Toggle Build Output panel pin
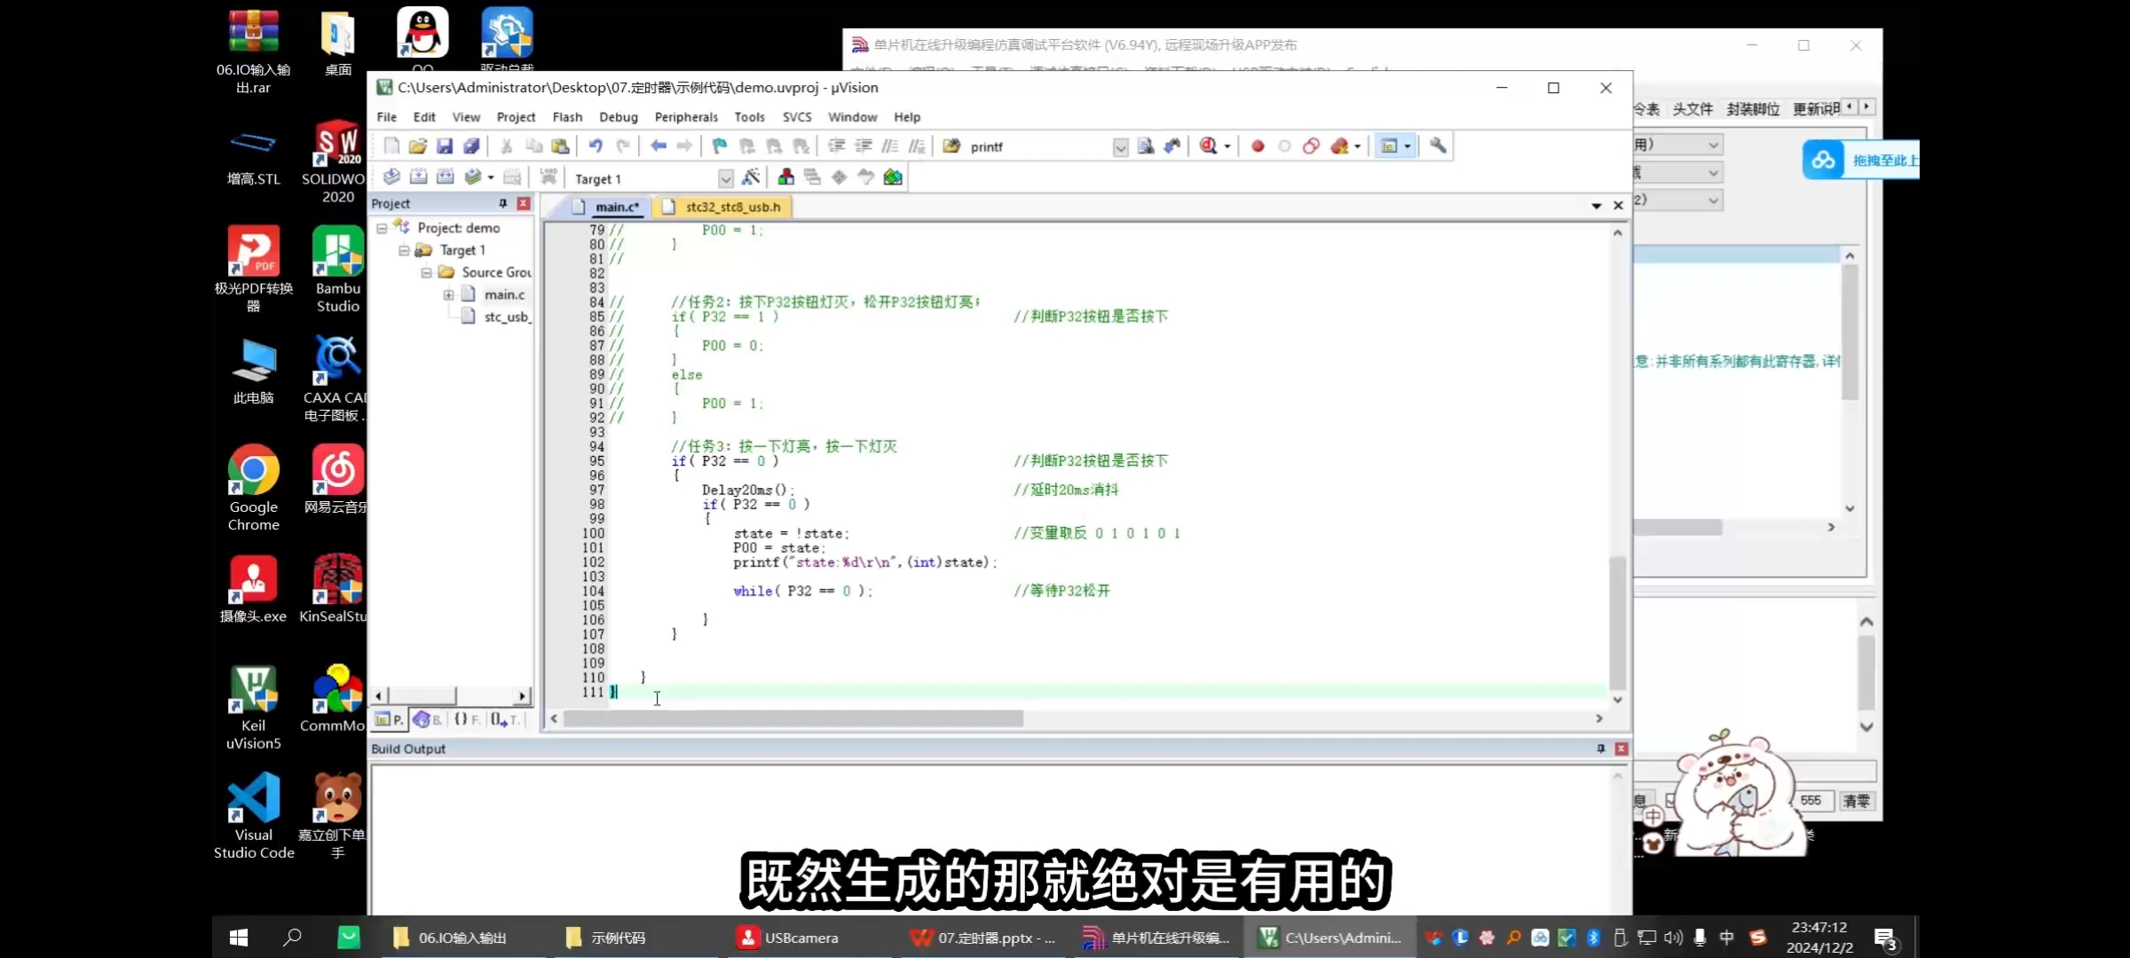The width and height of the screenshot is (2130, 958). tap(1601, 749)
